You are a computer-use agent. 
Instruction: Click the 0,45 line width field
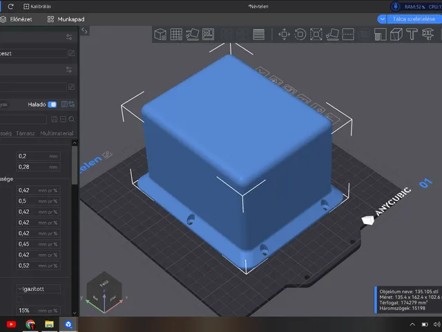(x=39, y=244)
